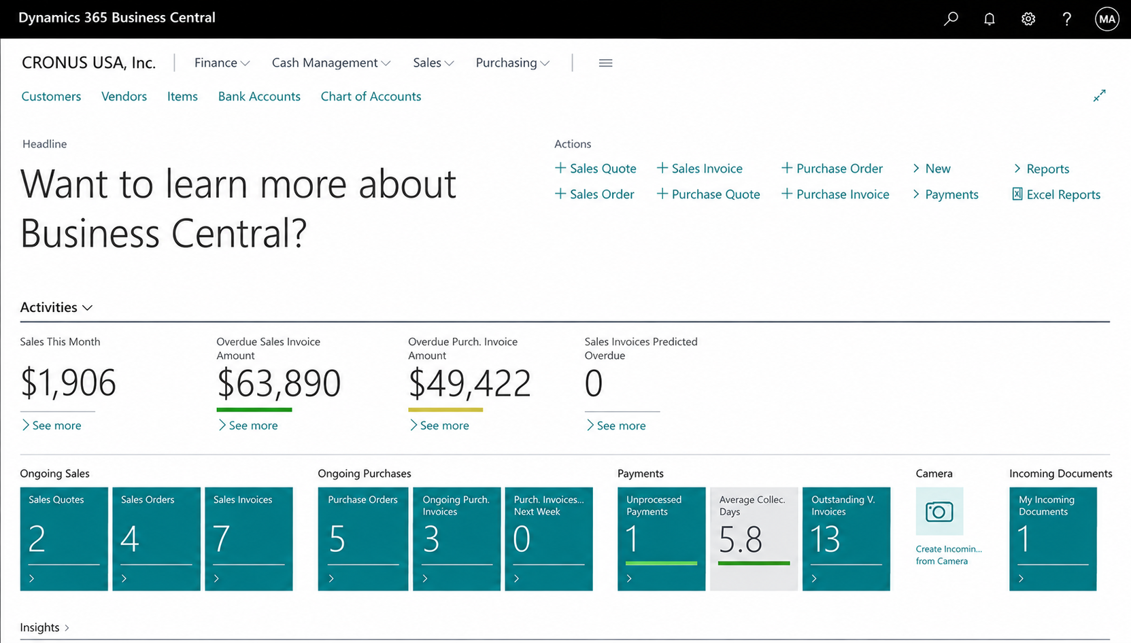The height and width of the screenshot is (643, 1131).
Task: Open the Average Collec. Days tile
Action: tap(754, 538)
